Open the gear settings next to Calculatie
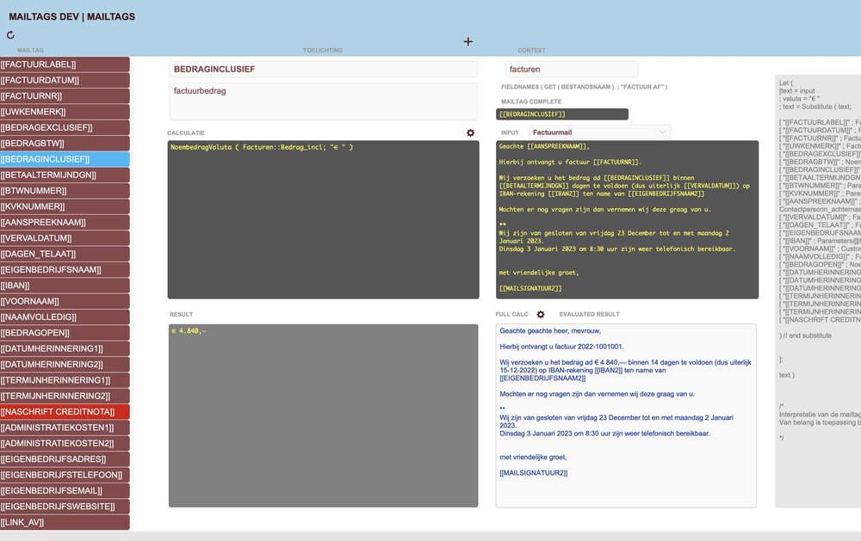The width and height of the screenshot is (861, 541). [x=470, y=132]
